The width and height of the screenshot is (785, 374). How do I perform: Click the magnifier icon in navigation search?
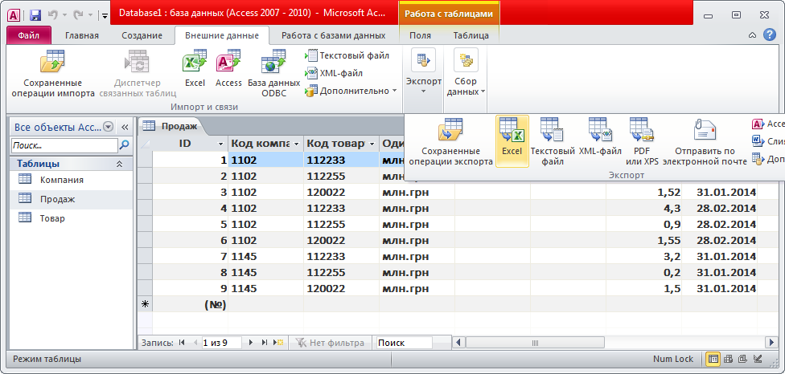tap(124, 146)
